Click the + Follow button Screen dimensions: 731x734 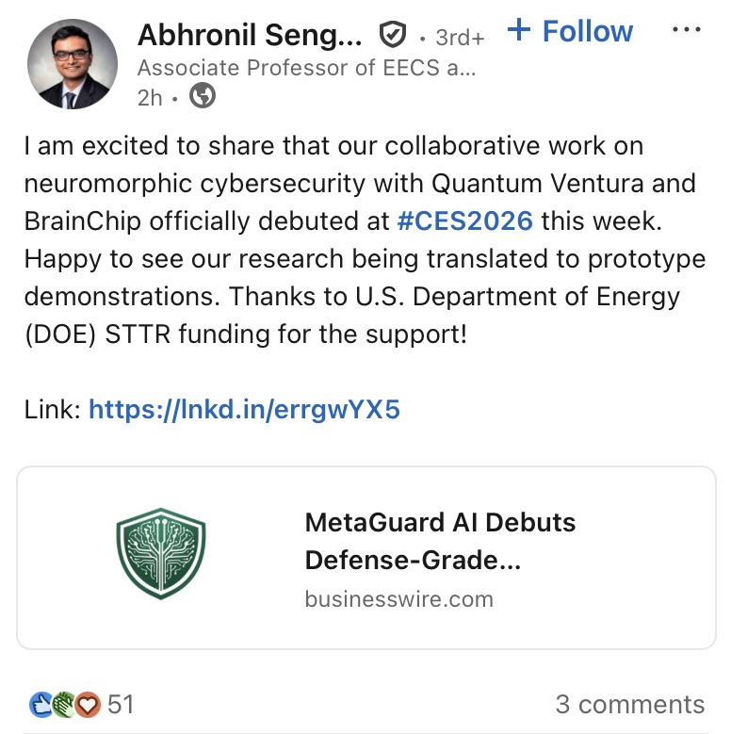click(569, 31)
